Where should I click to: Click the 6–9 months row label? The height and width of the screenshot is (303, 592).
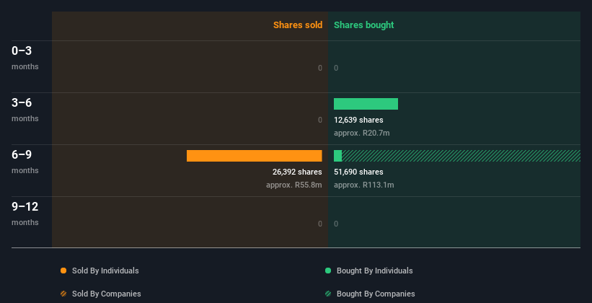coord(25,162)
